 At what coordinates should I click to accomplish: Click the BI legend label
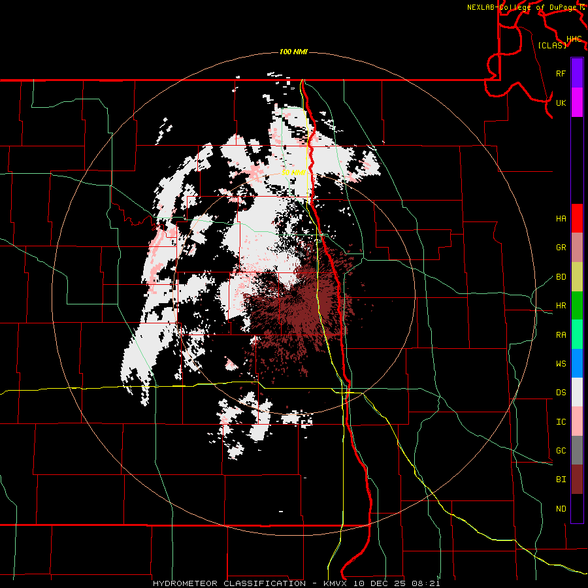point(561,480)
